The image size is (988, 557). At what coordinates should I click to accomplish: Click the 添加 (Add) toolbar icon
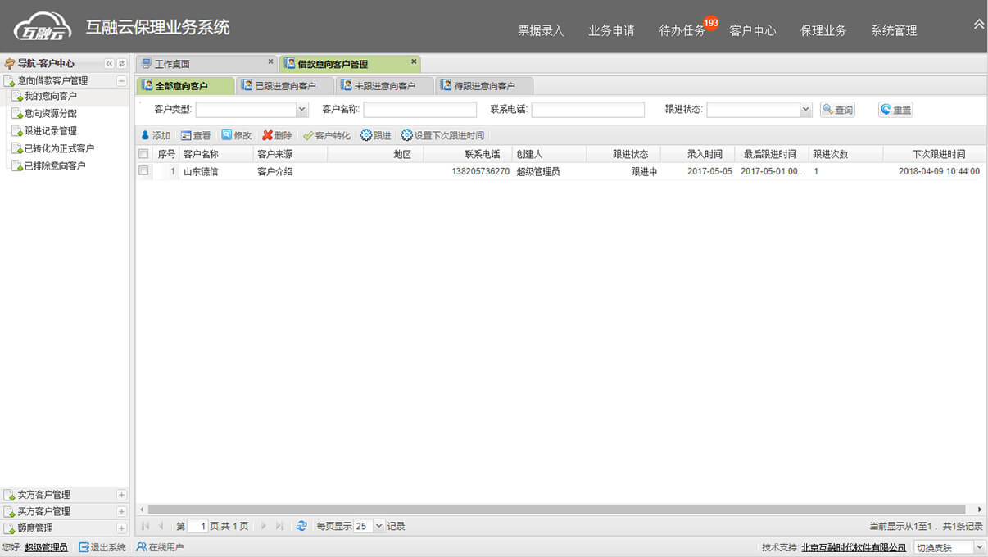(x=146, y=135)
